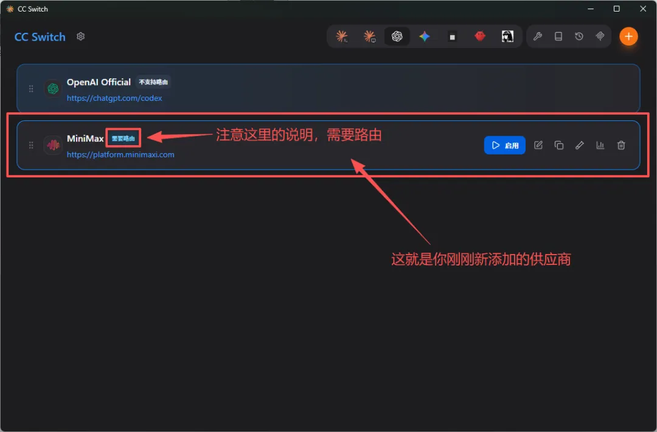
Task: Duplicate the MiniMax provider
Action: pos(558,145)
